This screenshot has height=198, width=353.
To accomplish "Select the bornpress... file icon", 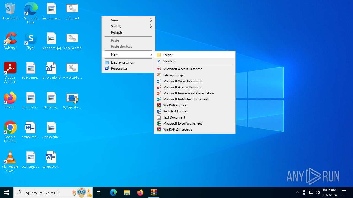I will tap(31, 101).
